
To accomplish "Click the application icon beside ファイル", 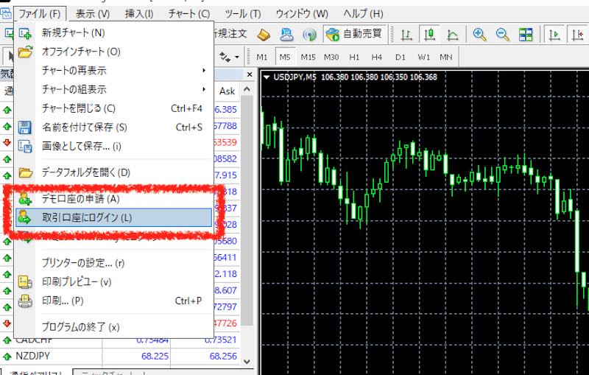I will coord(6,14).
